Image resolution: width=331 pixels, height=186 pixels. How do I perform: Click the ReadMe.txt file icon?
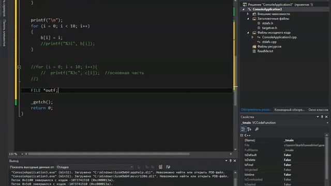(254, 51)
